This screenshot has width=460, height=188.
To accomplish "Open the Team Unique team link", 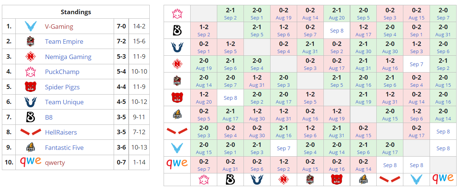I will tap(64, 102).
